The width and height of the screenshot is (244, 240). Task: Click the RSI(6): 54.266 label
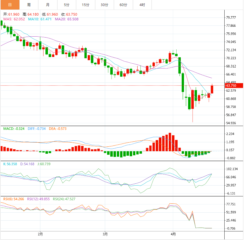(14, 199)
